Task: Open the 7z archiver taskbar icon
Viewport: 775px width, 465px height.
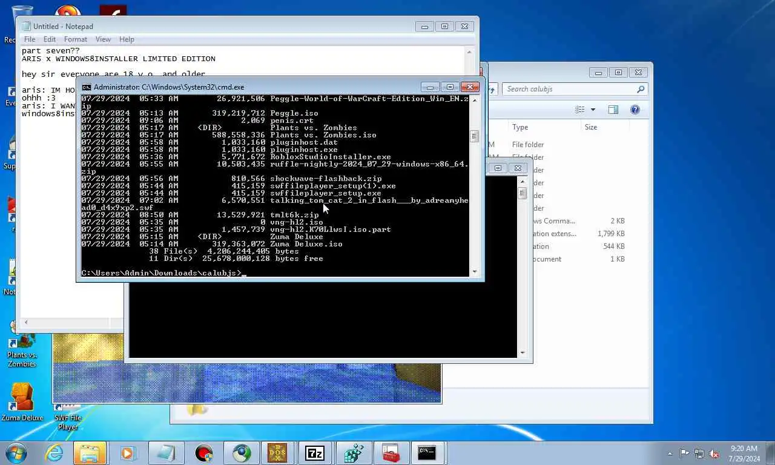Action: (x=315, y=453)
